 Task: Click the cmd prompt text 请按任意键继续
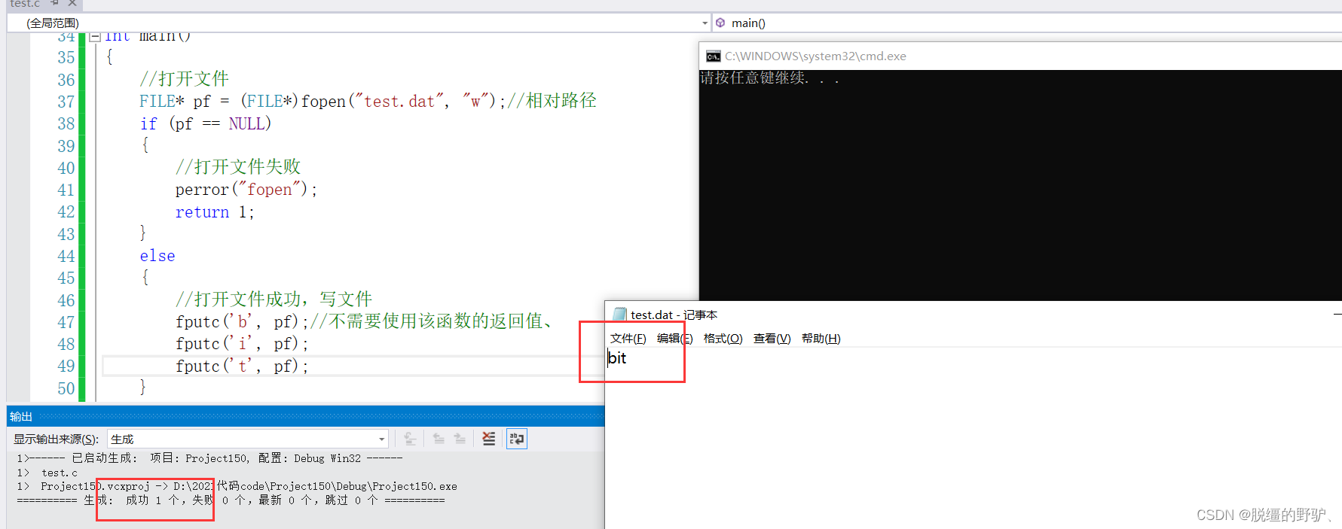(x=769, y=78)
